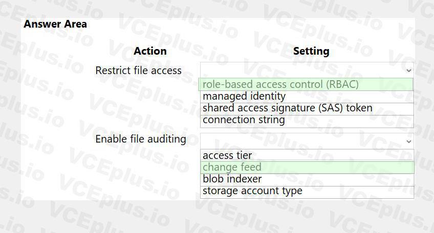This screenshot has height=233, width=434.
Task: Select the green-highlighted answer under Enable file auditing
Action: 307,168
